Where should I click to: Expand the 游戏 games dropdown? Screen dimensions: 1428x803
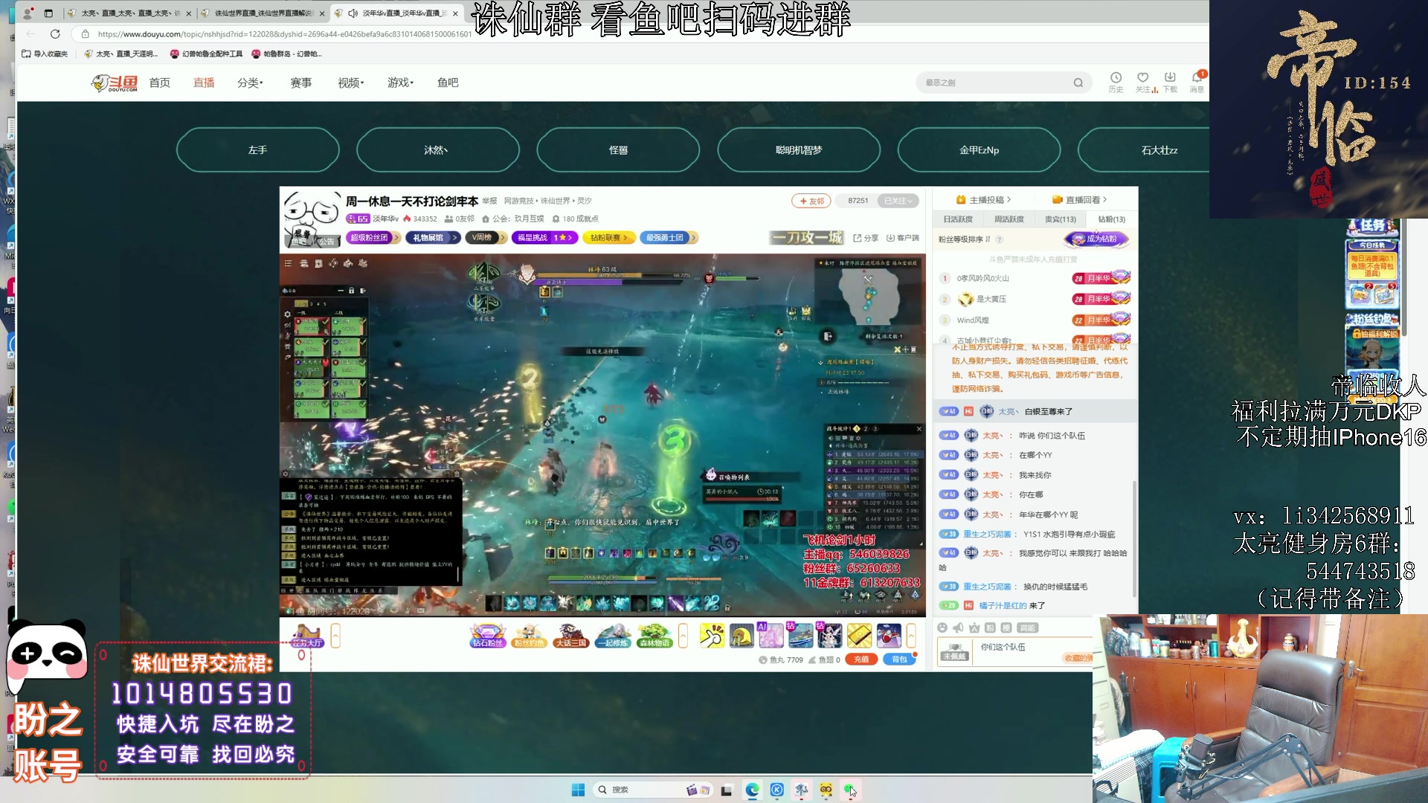coord(400,83)
